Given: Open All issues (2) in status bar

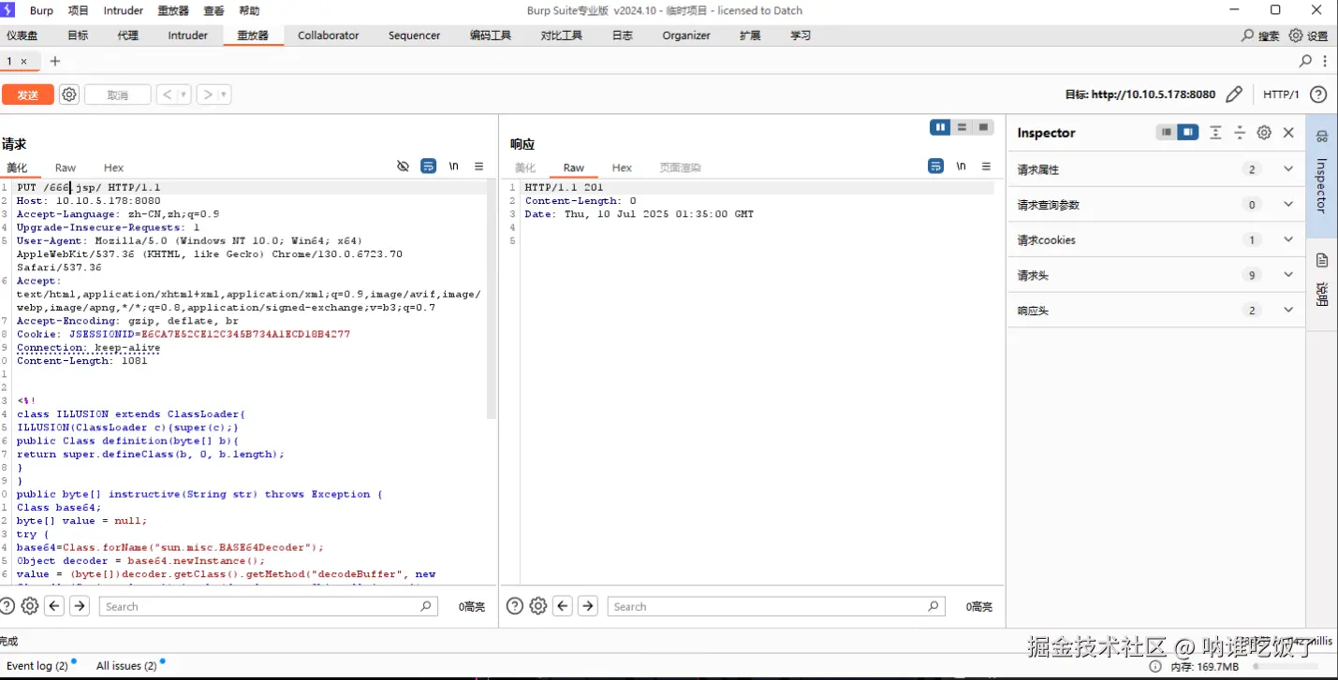Looking at the screenshot, I should (x=126, y=666).
